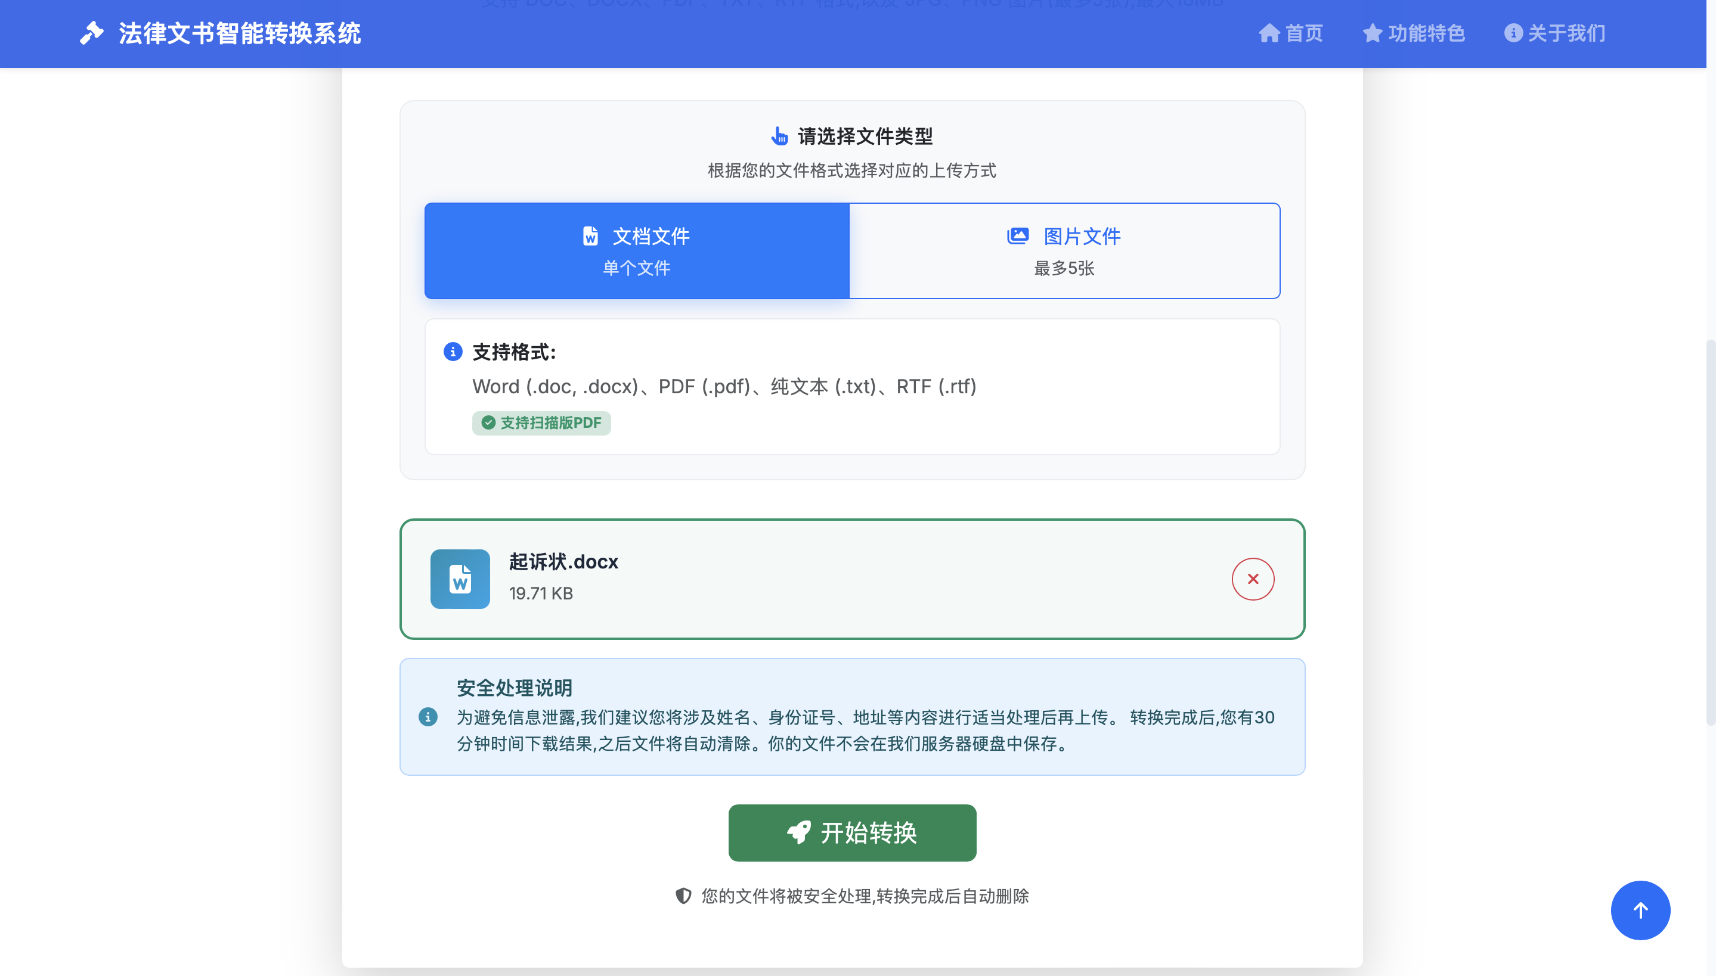Click the pointing hand icon above 请选择文件类型
1716x976 pixels.
pyautogui.click(x=780, y=136)
